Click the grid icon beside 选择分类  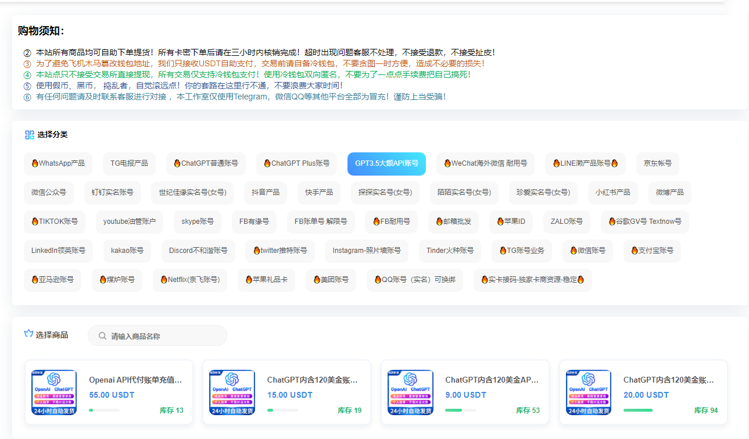click(x=30, y=135)
